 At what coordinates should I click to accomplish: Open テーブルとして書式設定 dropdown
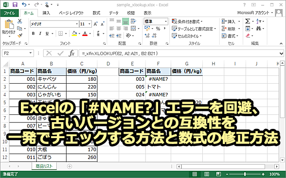(x=194, y=29)
